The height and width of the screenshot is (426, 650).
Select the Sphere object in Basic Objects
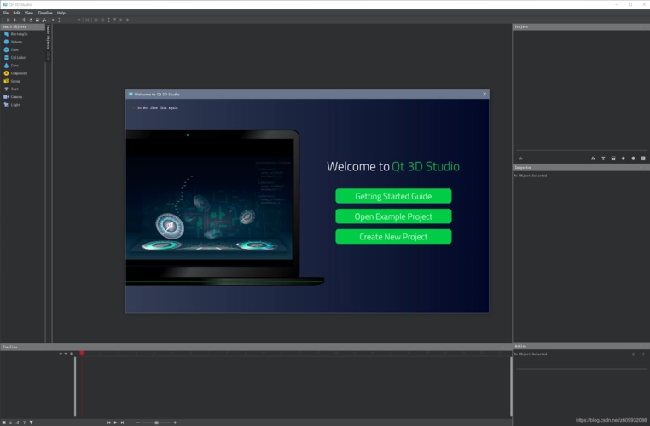pos(14,42)
